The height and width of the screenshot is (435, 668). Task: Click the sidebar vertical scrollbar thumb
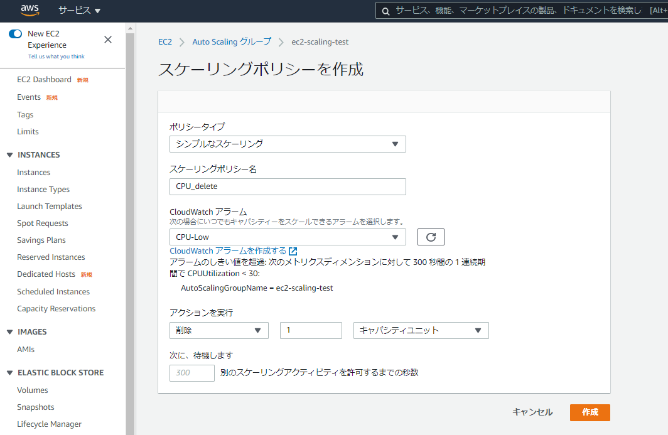pos(131,234)
